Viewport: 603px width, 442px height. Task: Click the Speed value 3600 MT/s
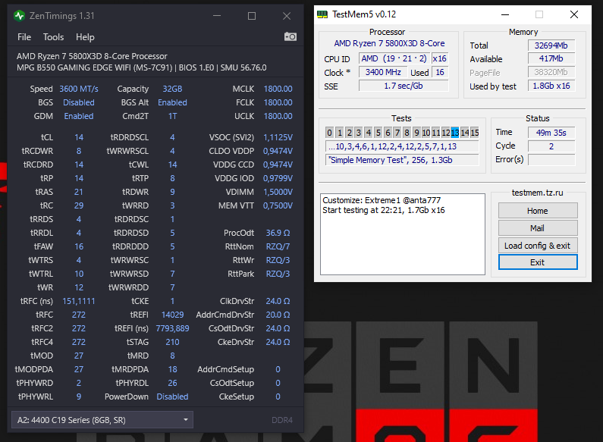click(79, 89)
